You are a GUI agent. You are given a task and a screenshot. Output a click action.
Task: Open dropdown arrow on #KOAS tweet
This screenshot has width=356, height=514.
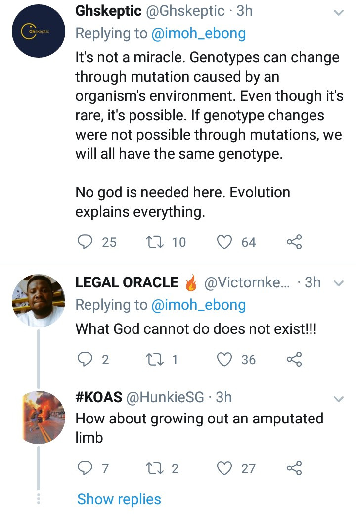(x=339, y=399)
